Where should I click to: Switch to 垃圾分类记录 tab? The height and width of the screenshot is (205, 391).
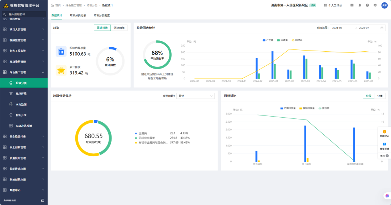point(78,16)
